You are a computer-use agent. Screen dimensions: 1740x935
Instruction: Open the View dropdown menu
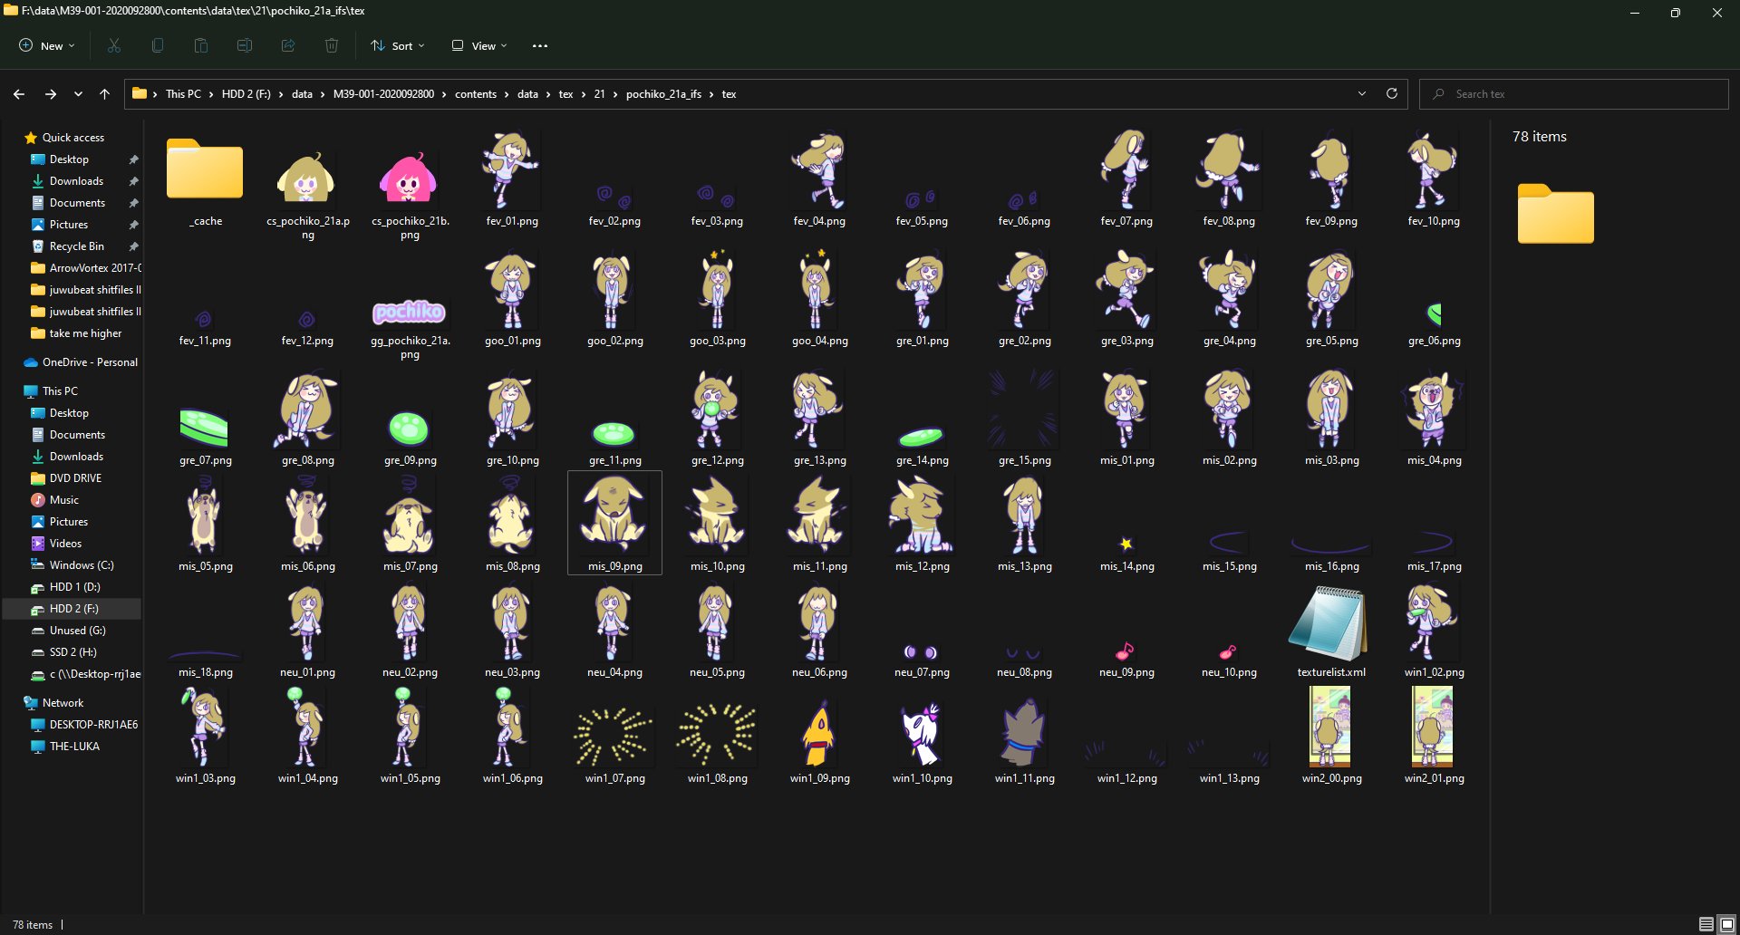coord(479,46)
